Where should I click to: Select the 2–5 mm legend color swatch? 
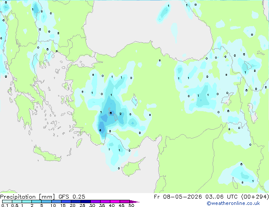coord(36,202)
